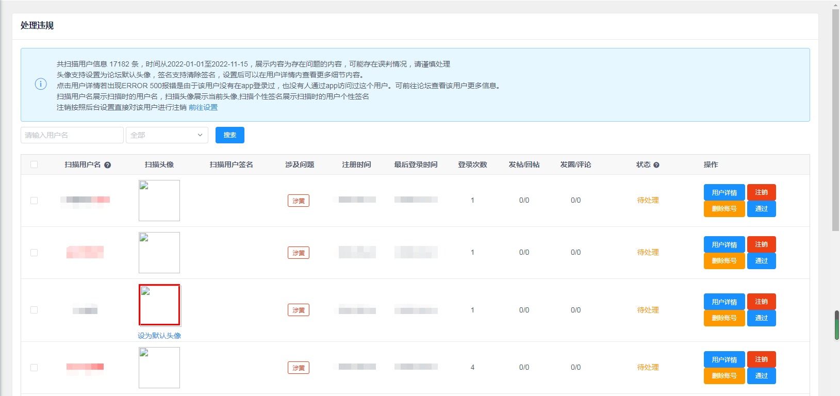This screenshot has width=840, height=396.
Task: Tick the checkbox in the first user row
Action: tap(34, 201)
